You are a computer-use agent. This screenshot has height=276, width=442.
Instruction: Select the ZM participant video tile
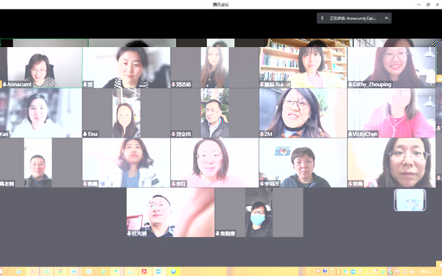coord(303,113)
